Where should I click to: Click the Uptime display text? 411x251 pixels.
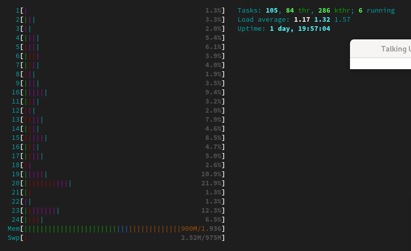pyautogui.click(x=283, y=29)
